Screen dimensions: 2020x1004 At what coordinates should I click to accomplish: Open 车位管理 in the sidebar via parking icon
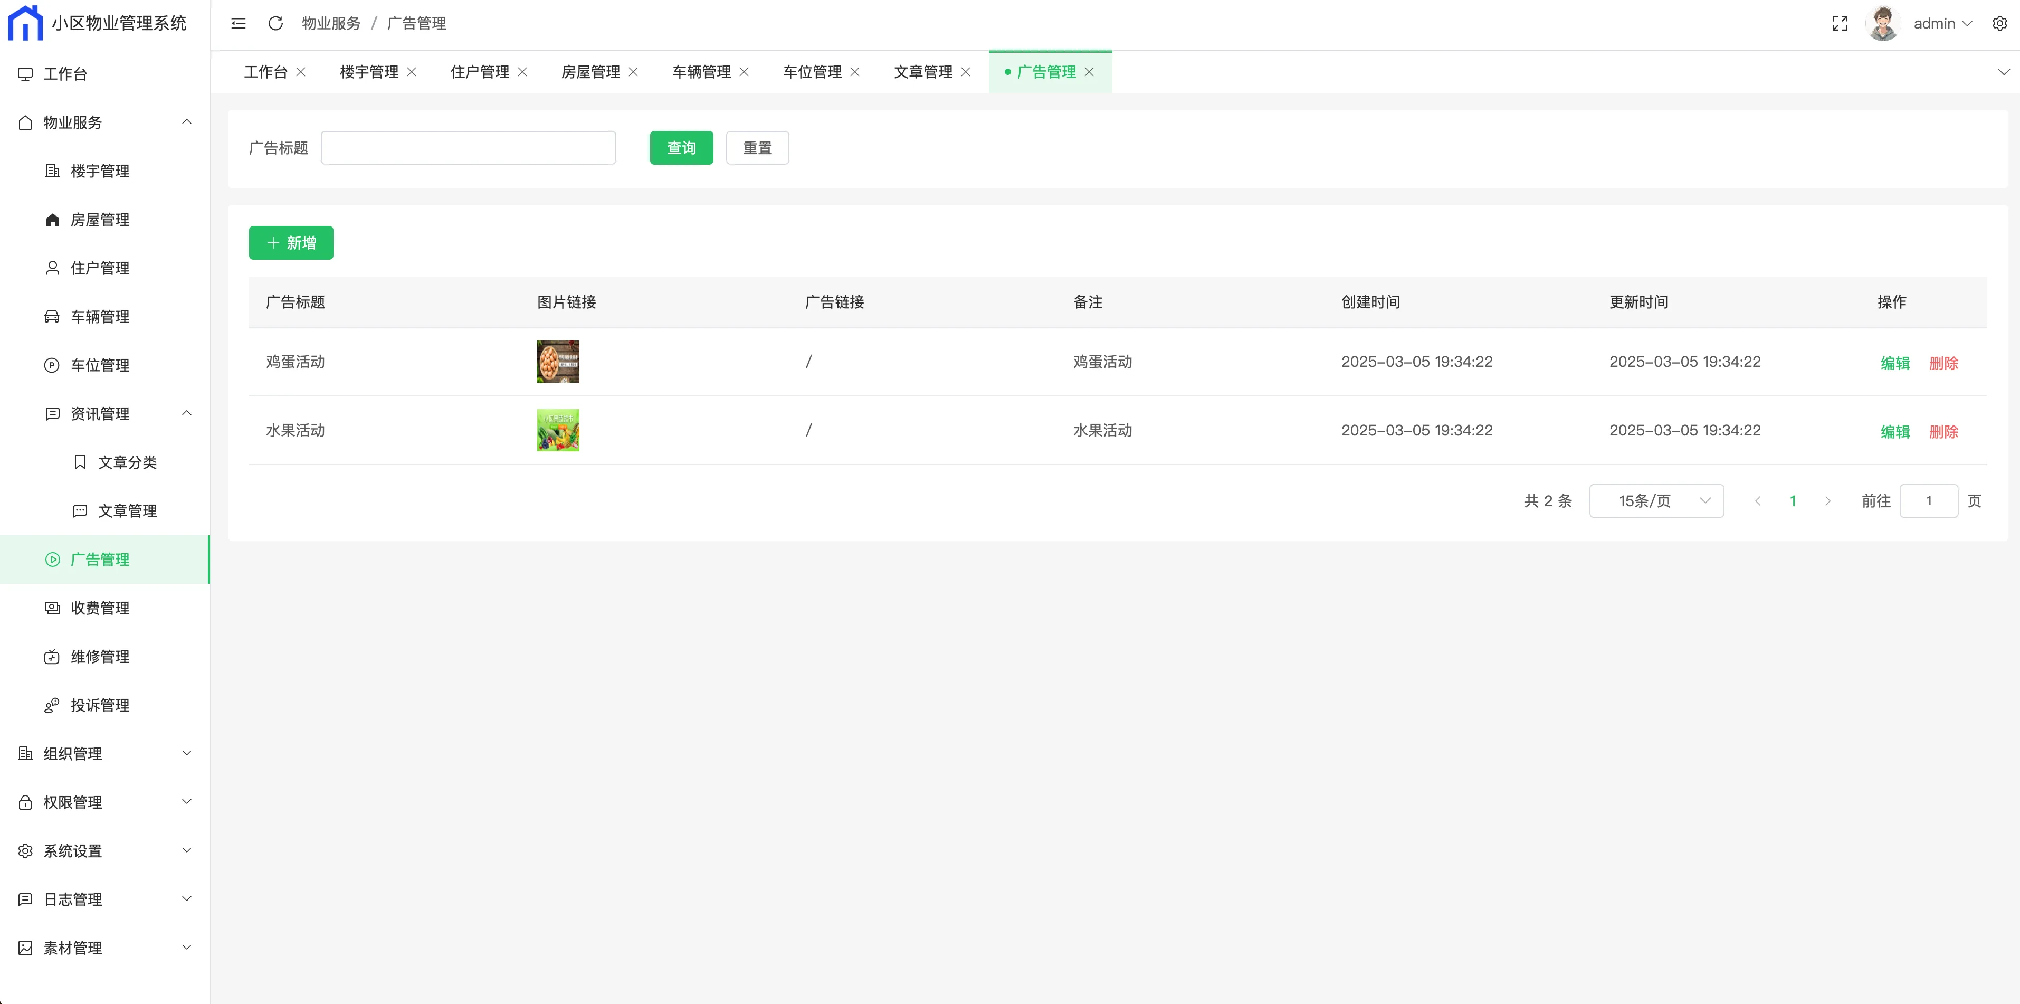coord(52,365)
